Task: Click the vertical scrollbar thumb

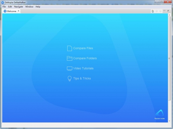Action: pos(170,58)
